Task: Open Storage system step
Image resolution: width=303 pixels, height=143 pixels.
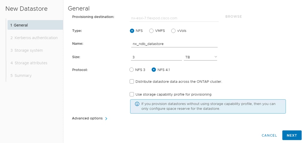Action: (x=26, y=50)
